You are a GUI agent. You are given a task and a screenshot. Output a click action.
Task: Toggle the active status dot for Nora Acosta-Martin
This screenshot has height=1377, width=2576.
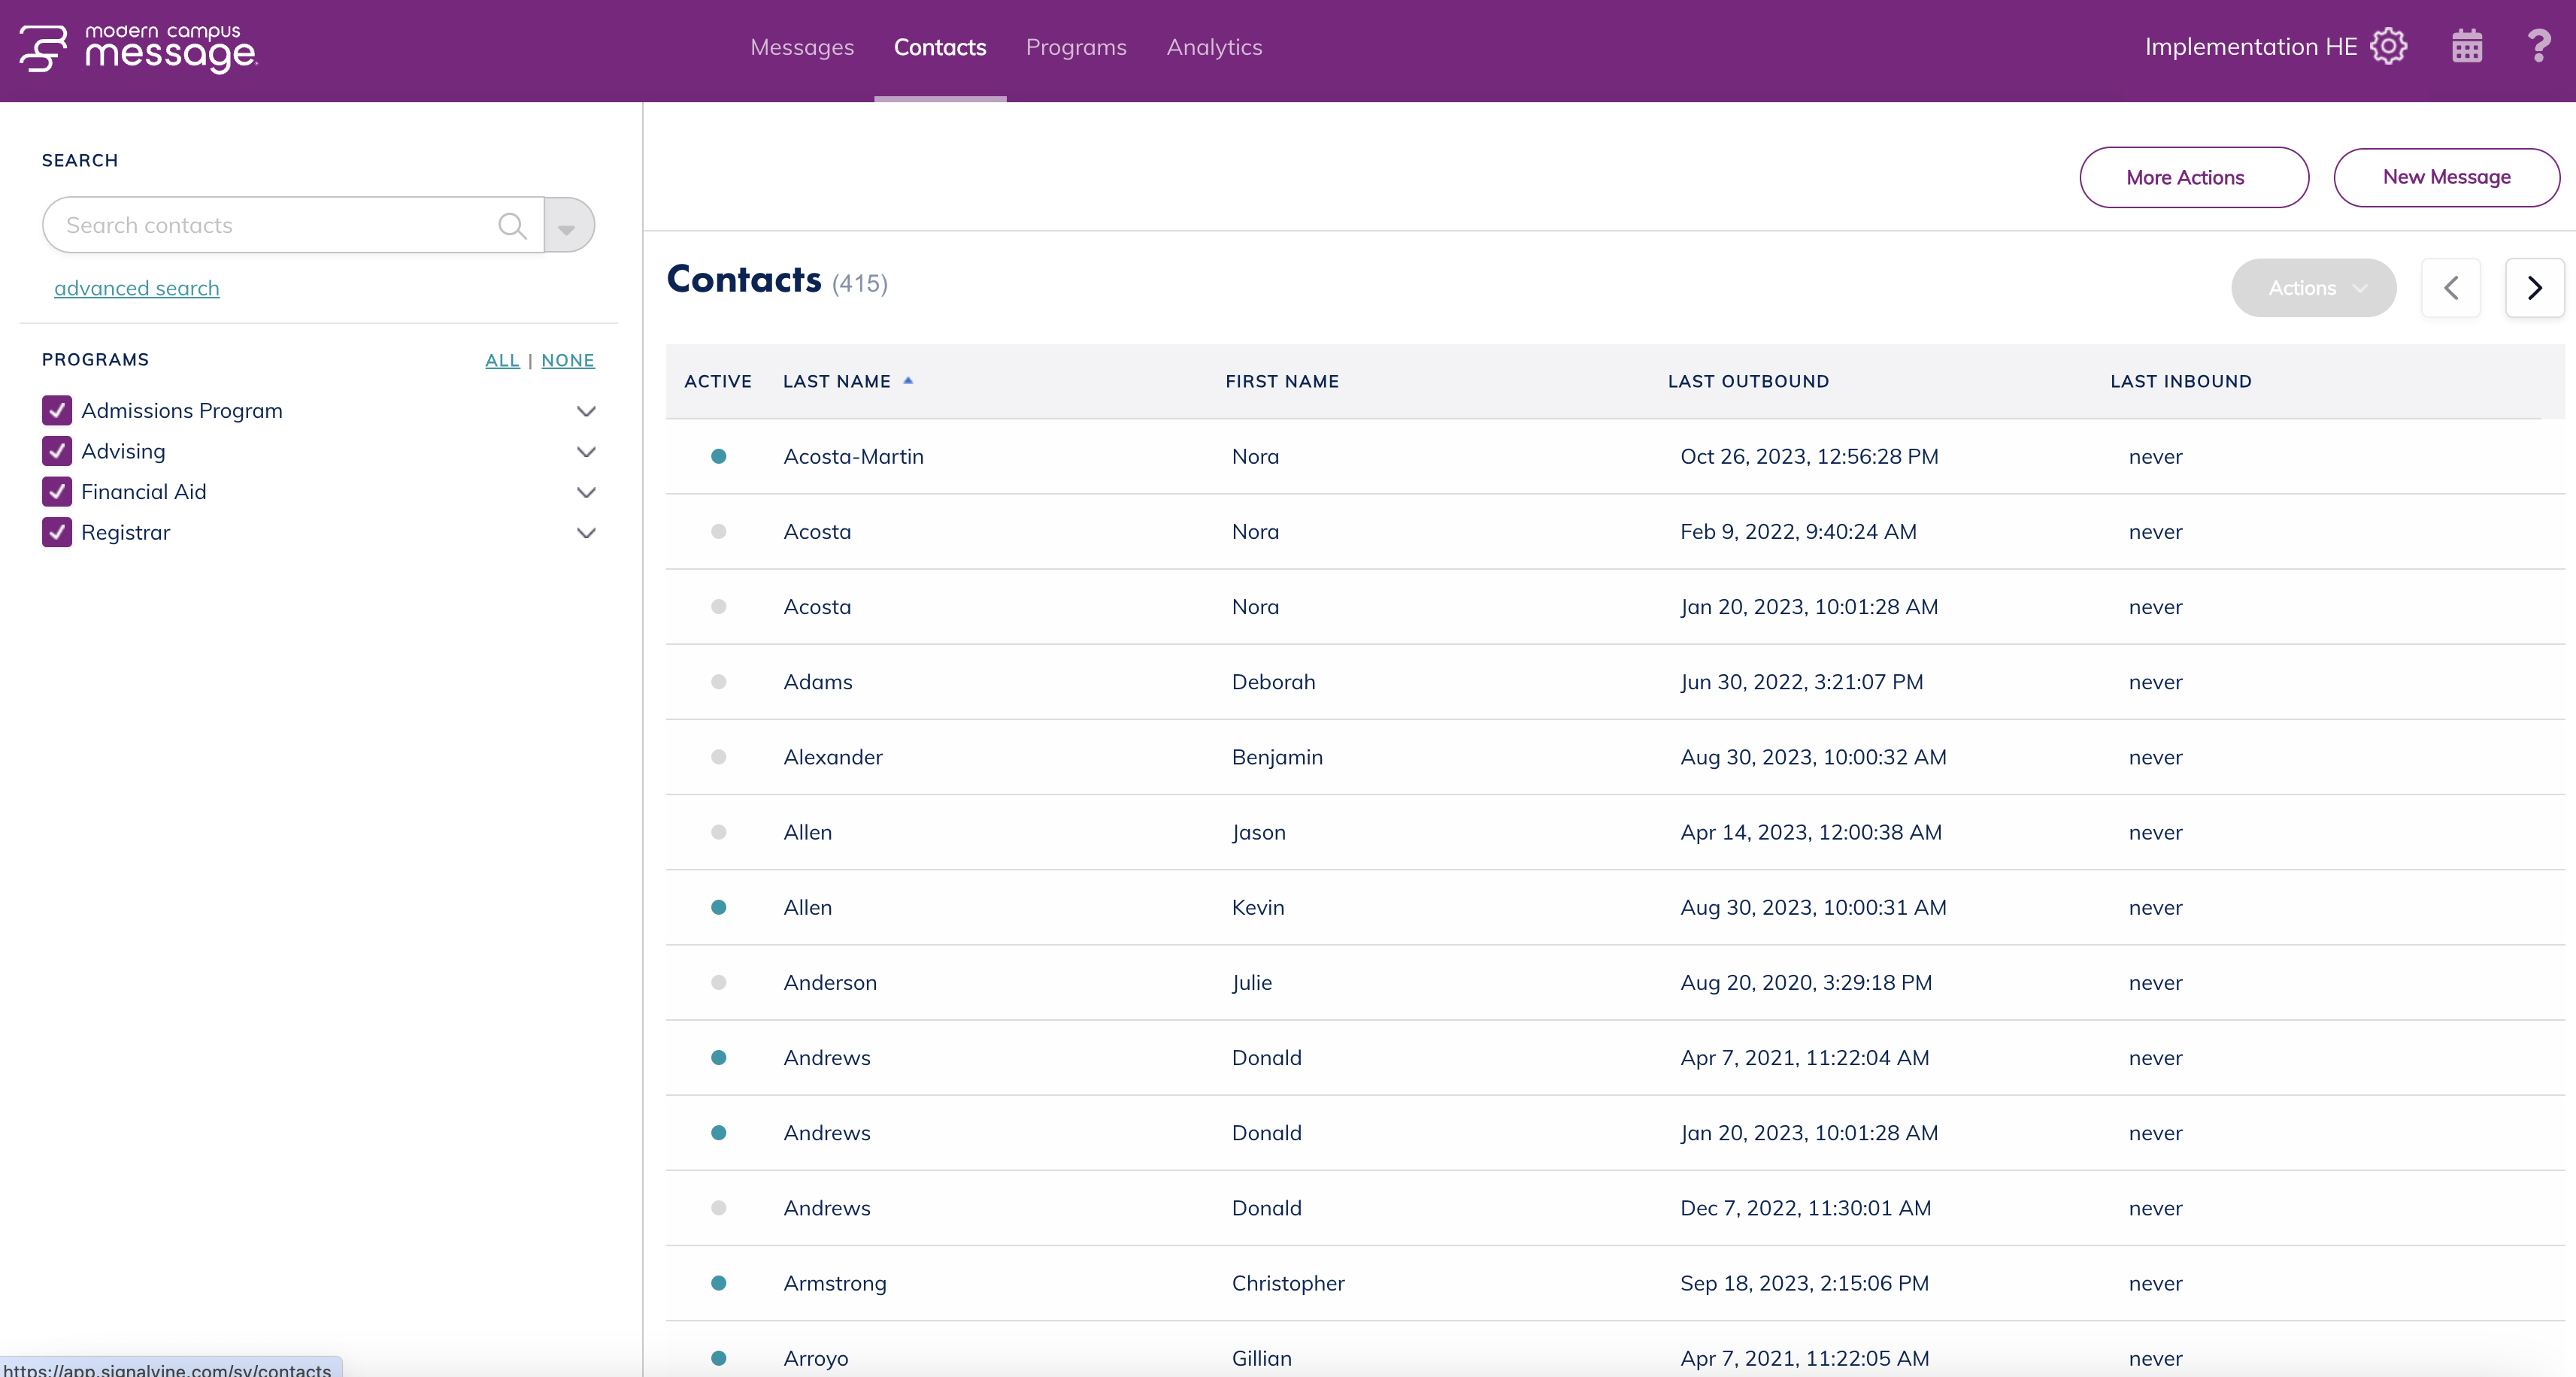click(x=719, y=457)
